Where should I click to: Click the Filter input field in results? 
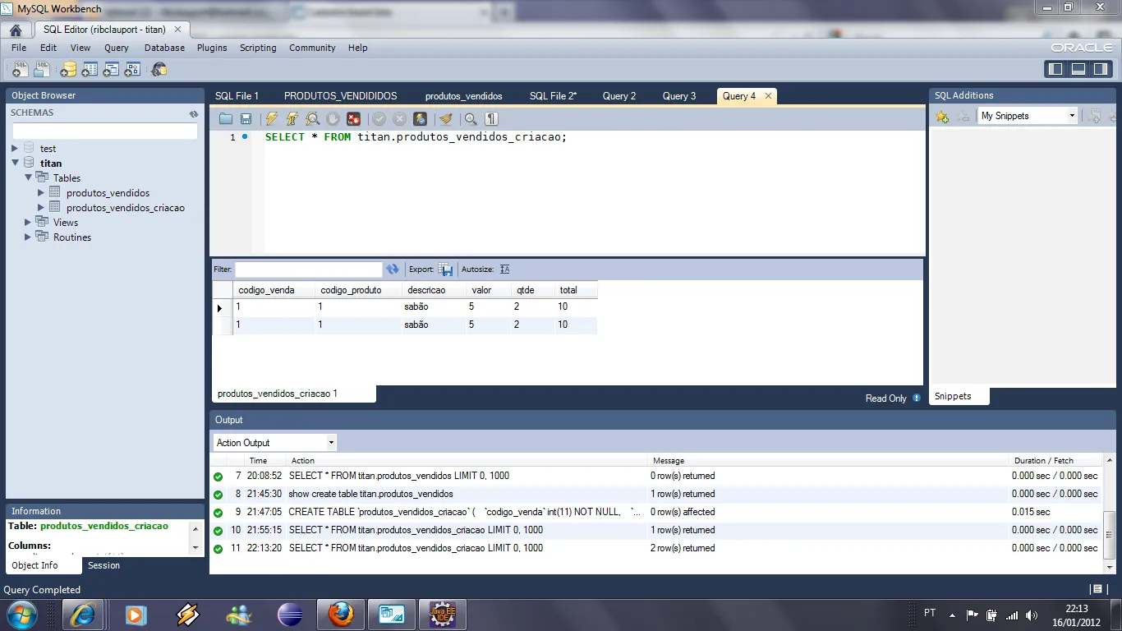309,269
